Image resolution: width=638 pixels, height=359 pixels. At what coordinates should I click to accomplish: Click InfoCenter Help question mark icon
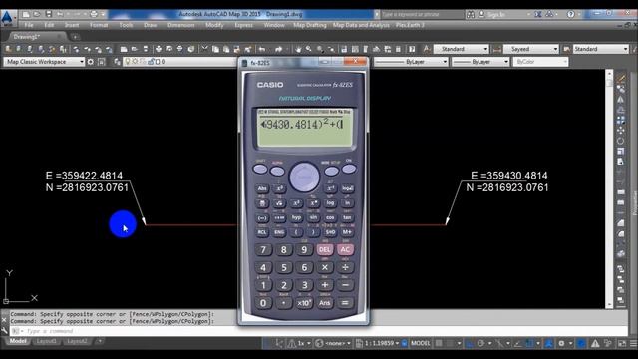pos(571,14)
